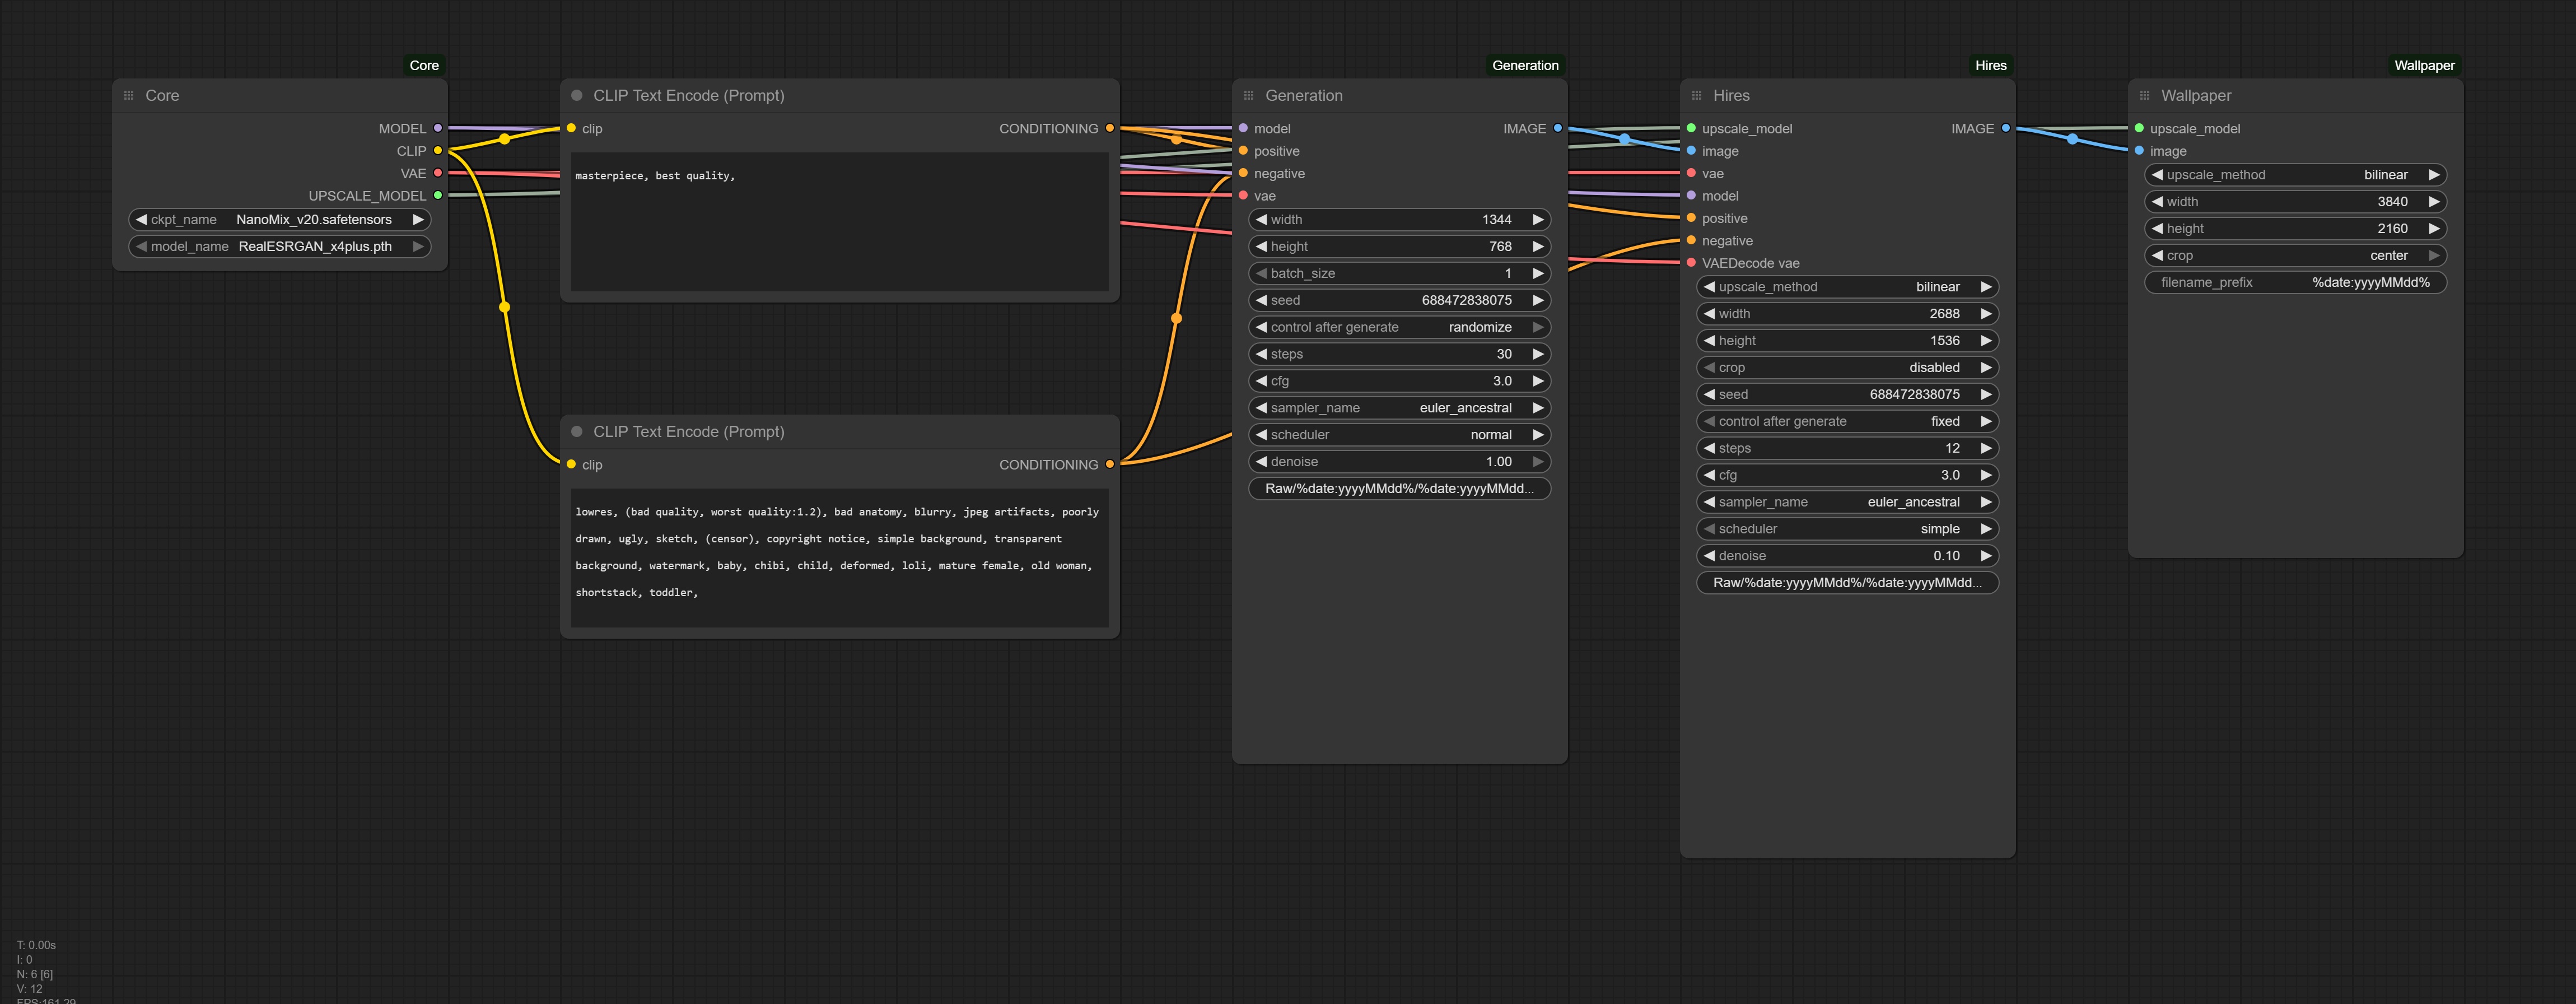Click the green Hires group label
This screenshot has height=1004, width=2576.
point(1990,65)
